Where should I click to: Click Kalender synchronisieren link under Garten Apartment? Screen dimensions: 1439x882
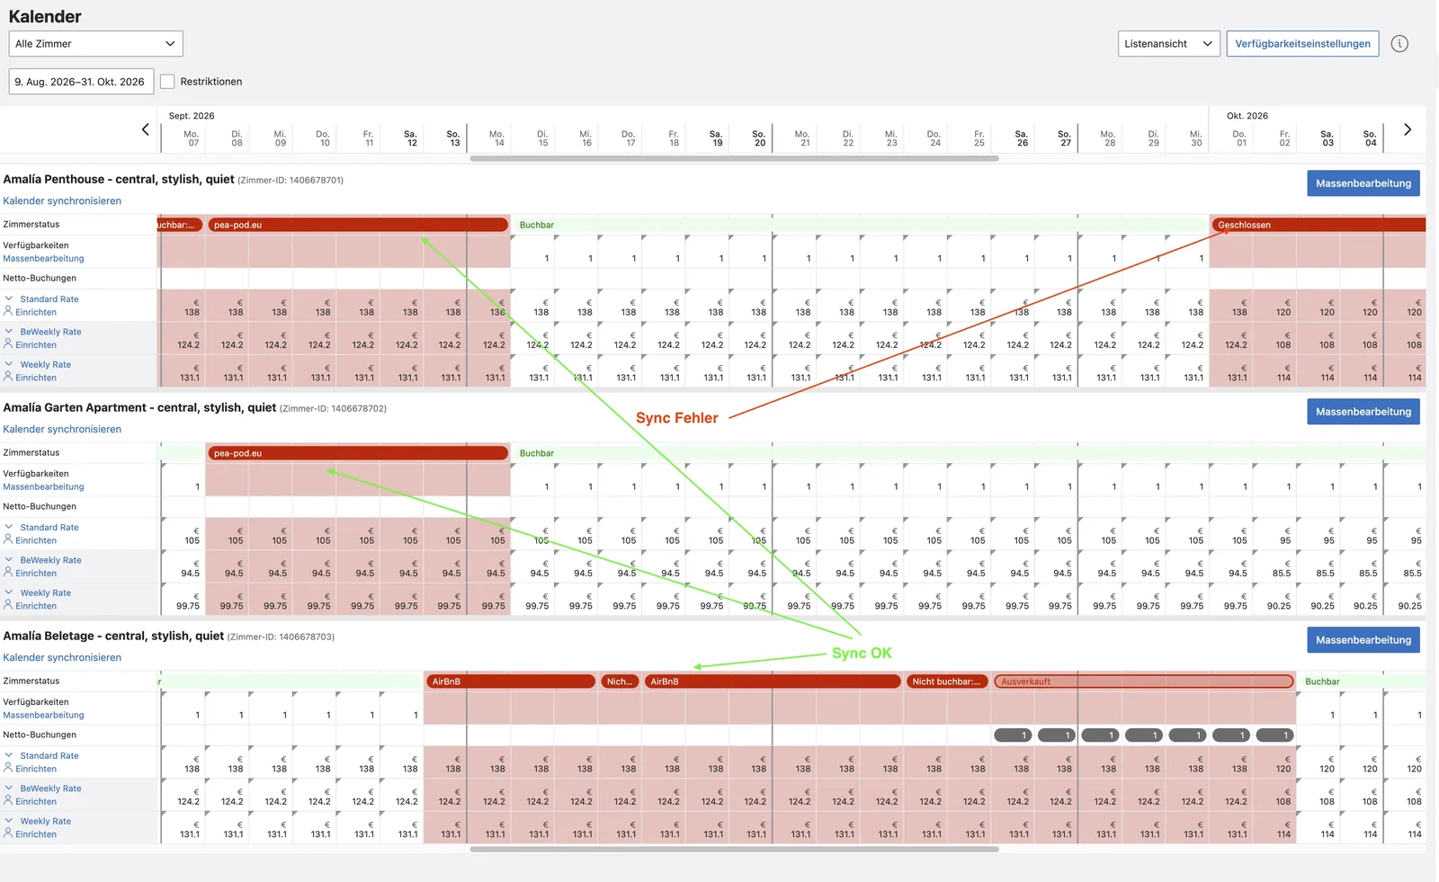[x=62, y=429]
